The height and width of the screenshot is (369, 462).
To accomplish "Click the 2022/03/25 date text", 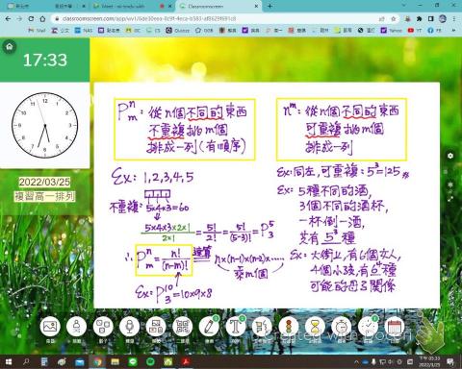I will click(x=44, y=182).
